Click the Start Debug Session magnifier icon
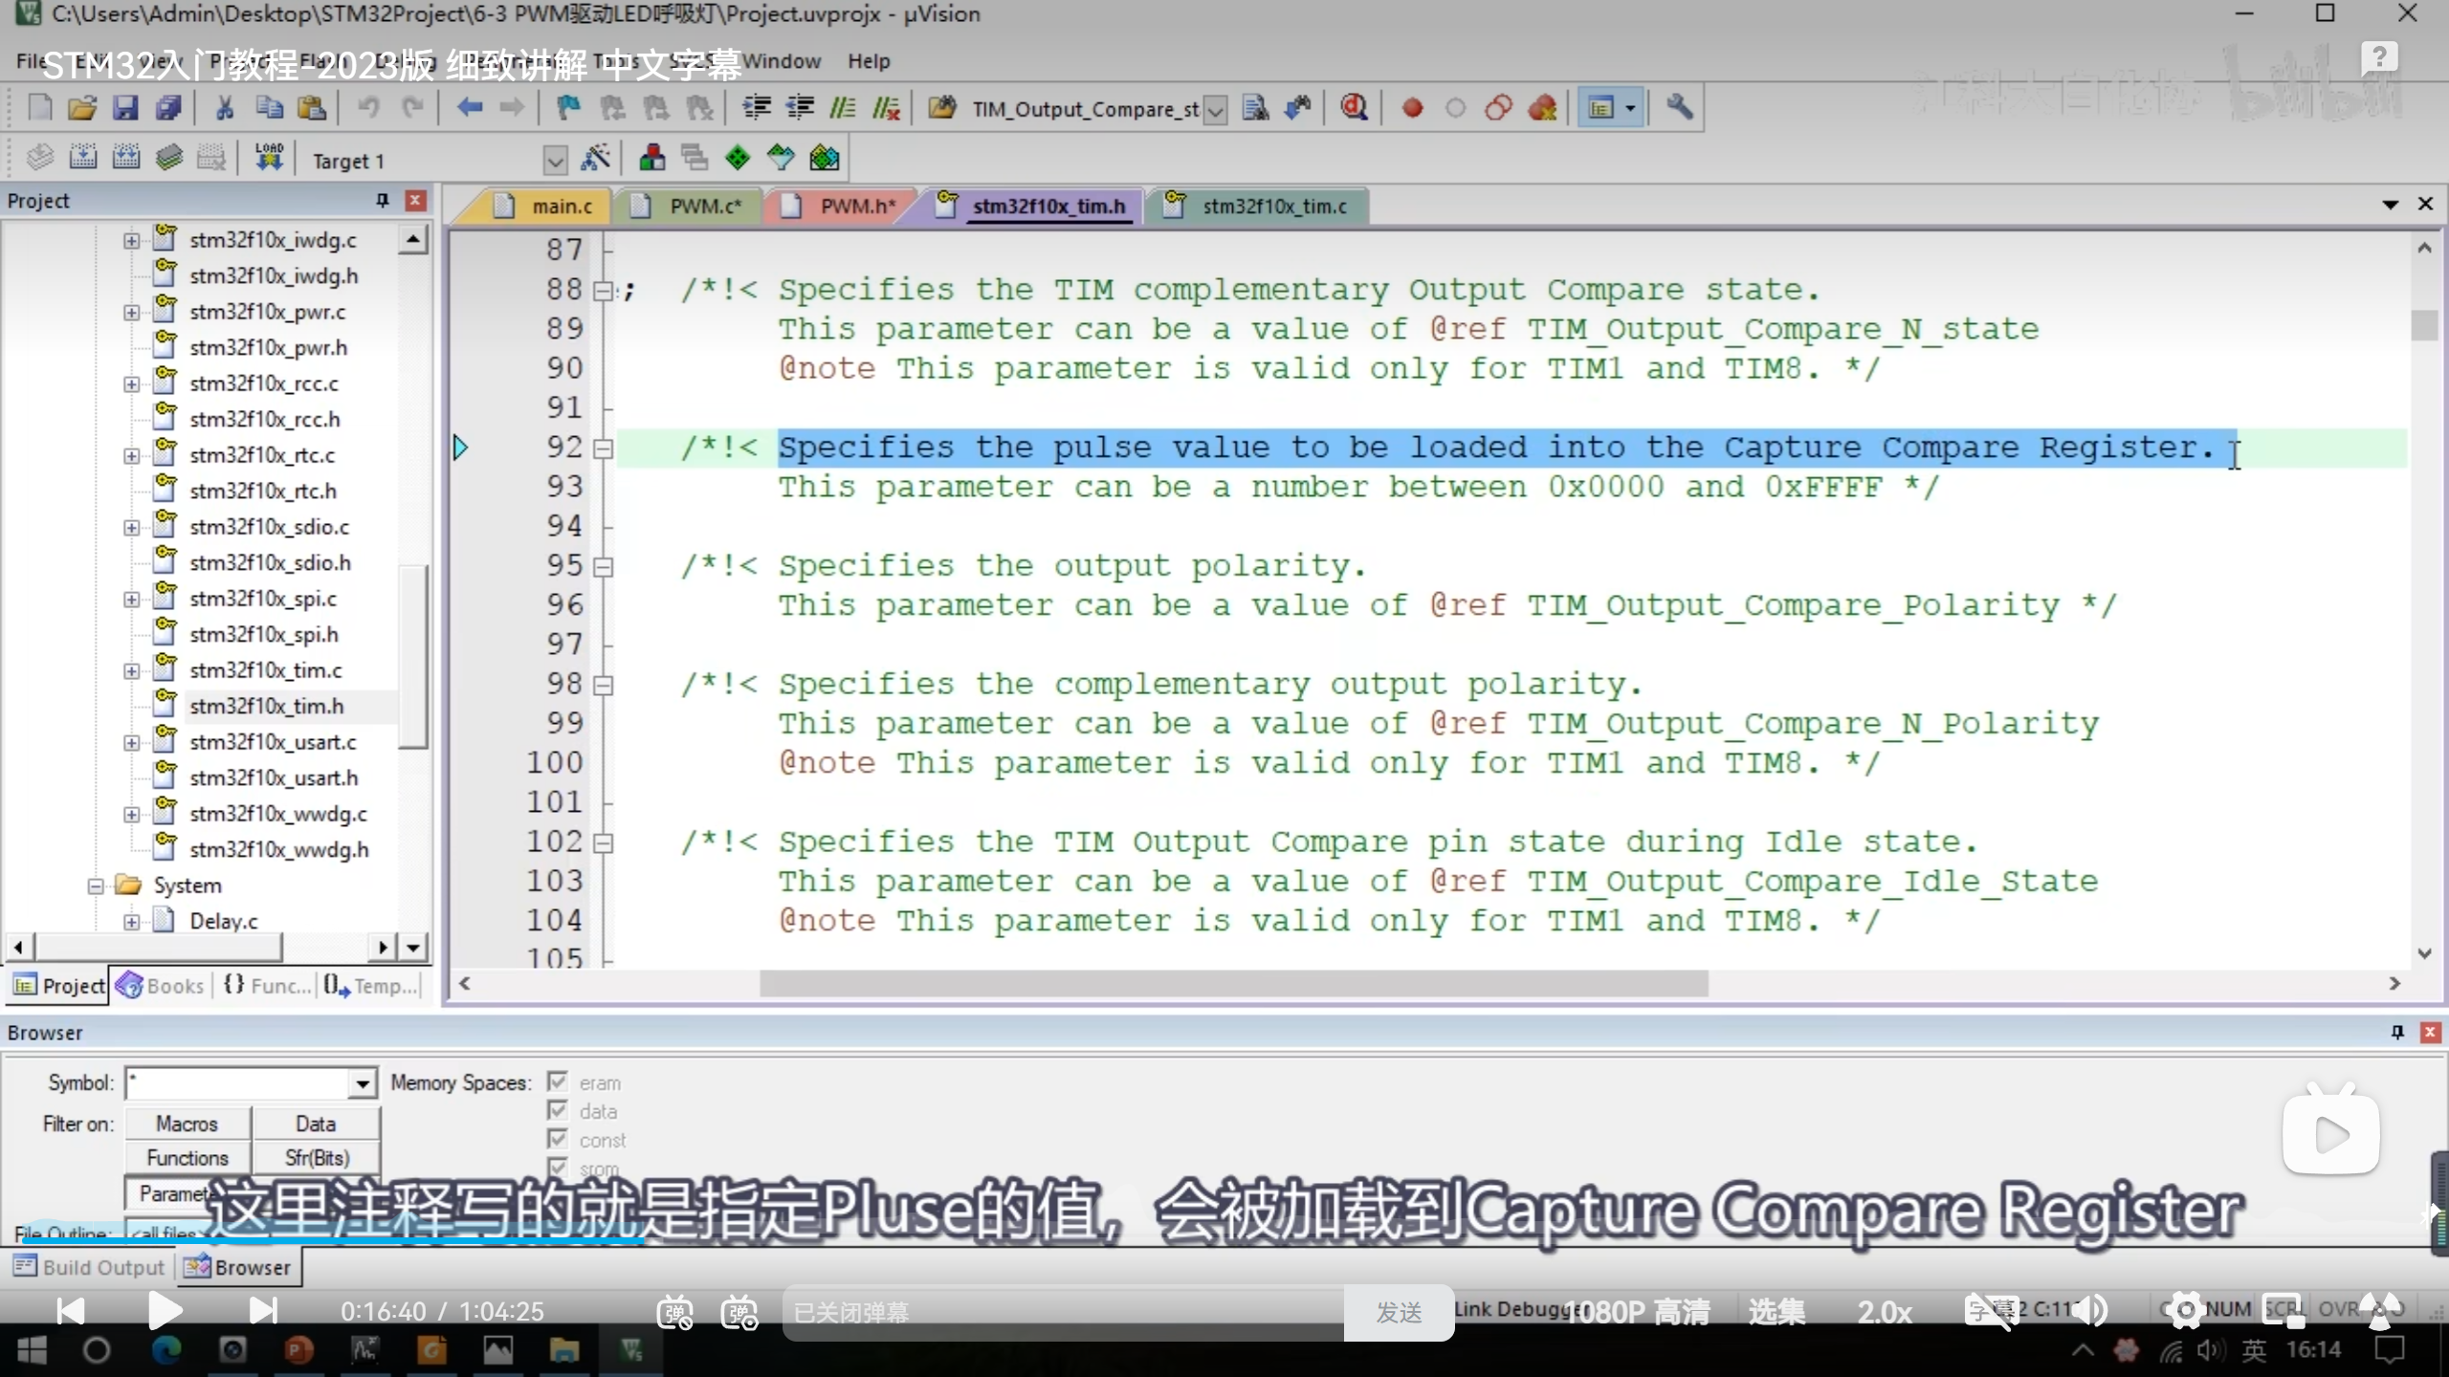The width and height of the screenshot is (2449, 1377). pyautogui.click(x=1354, y=108)
